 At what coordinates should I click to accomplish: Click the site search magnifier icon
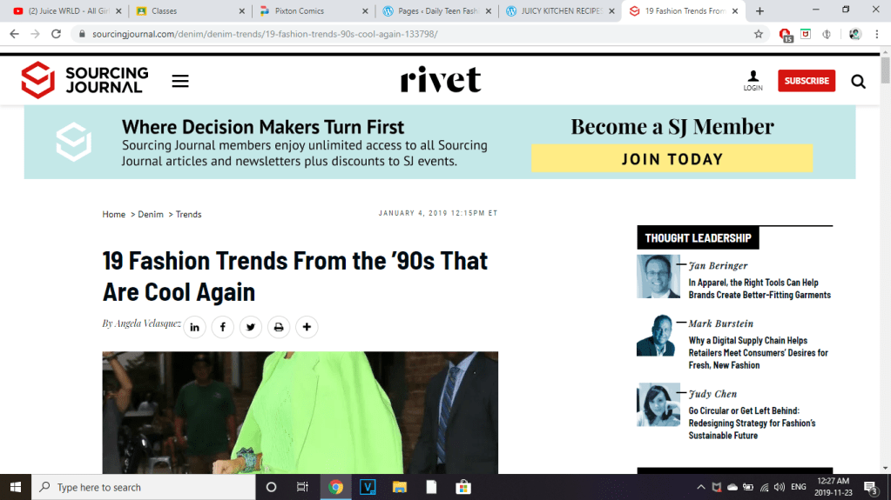[x=858, y=81]
